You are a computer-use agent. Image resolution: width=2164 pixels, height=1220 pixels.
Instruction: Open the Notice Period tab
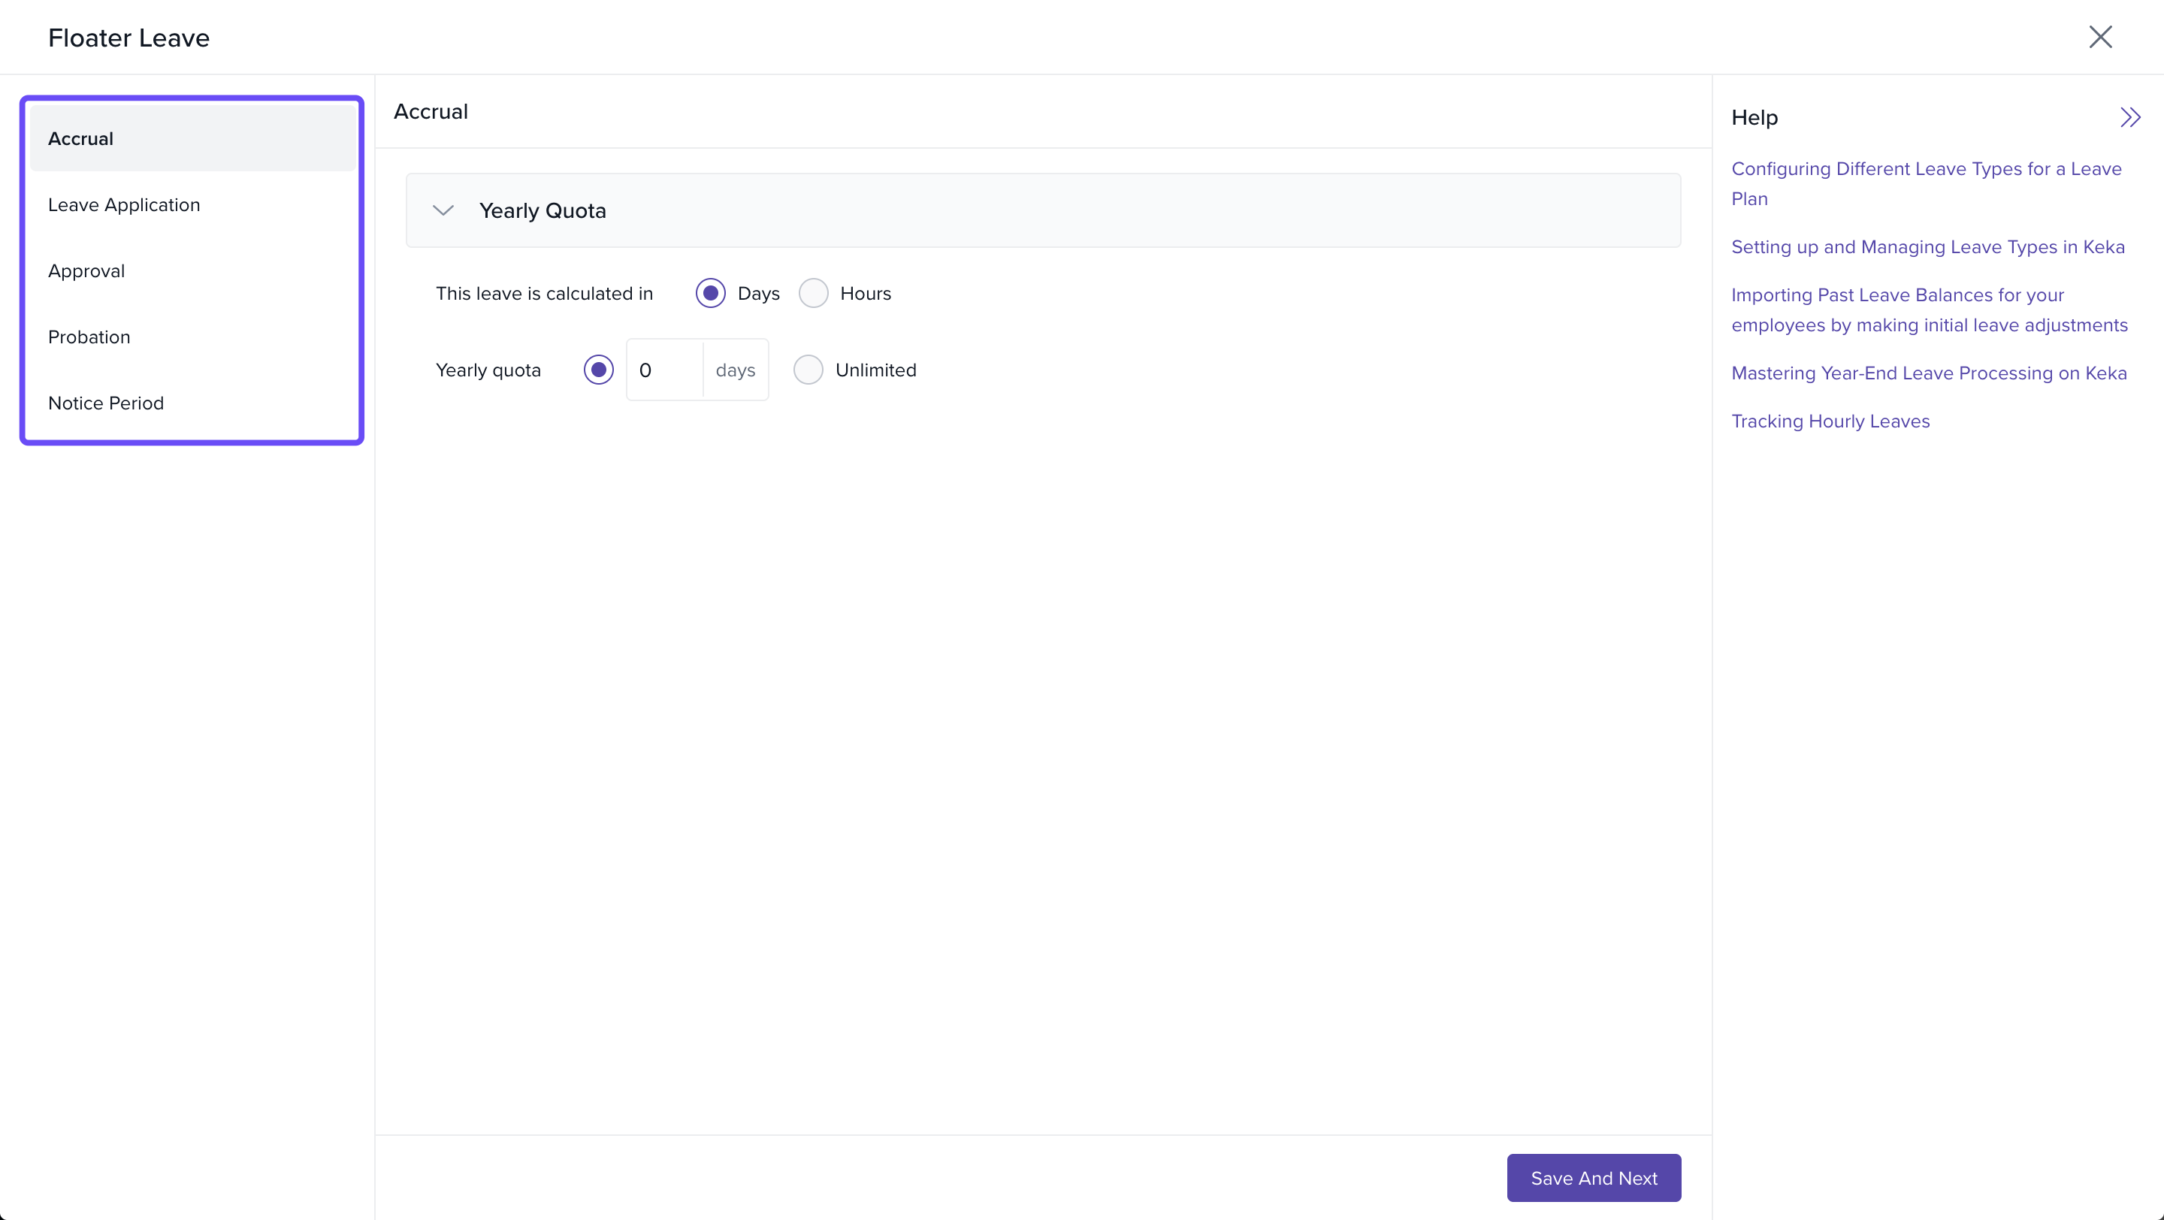pyautogui.click(x=106, y=403)
